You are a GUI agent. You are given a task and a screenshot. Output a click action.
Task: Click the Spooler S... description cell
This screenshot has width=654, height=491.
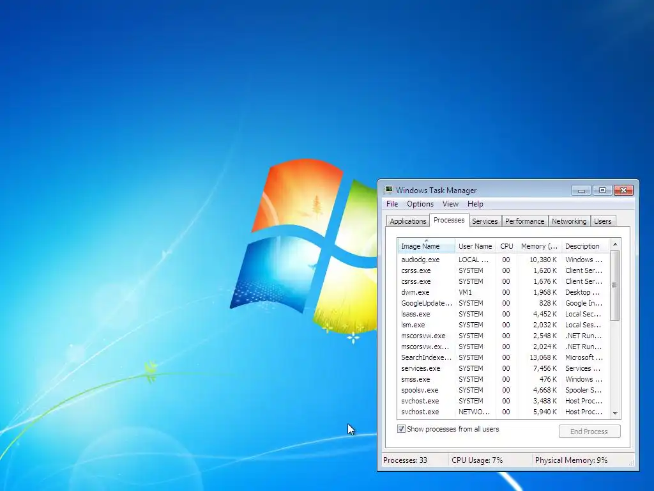coord(583,389)
